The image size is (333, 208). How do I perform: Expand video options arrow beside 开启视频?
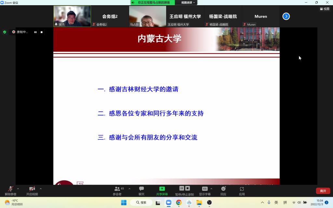pos(41,188)
